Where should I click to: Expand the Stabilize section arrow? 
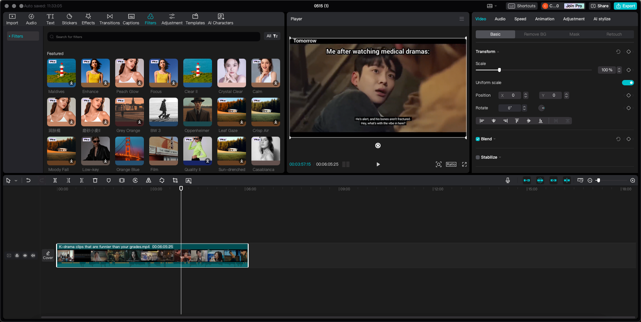click(x=500, y=157)
